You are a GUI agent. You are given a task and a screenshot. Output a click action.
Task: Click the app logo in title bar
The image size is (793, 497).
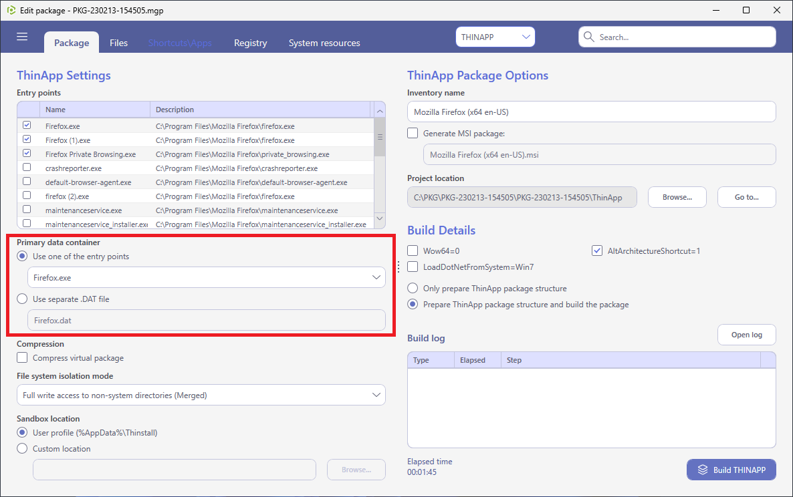(x=11, y=10)
